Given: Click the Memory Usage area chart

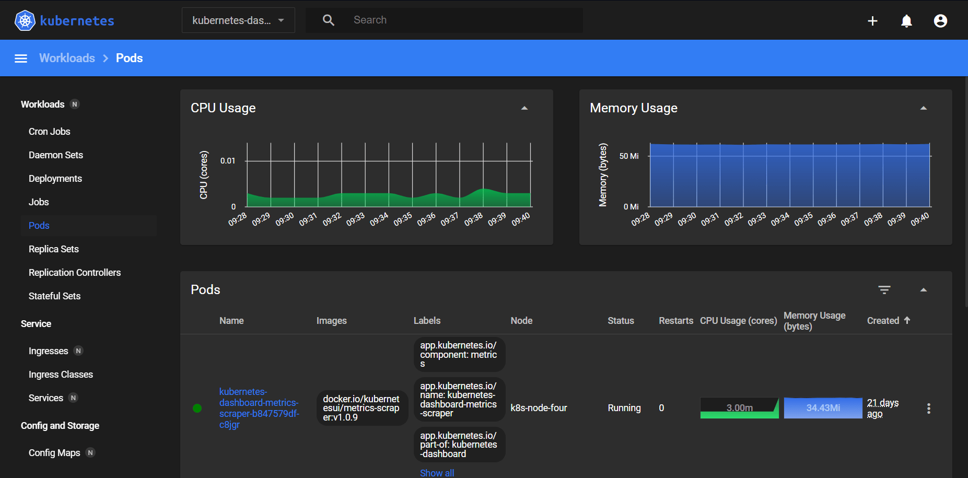Looking at the screenshot, I should coord(790,175).
